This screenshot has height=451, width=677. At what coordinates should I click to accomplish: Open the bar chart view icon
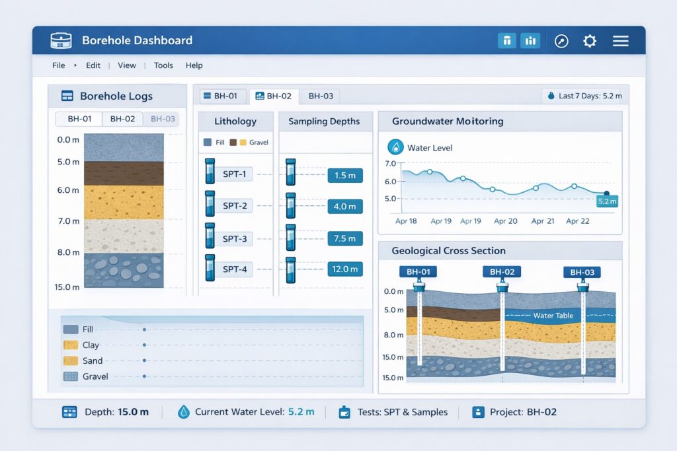[530, 41]
